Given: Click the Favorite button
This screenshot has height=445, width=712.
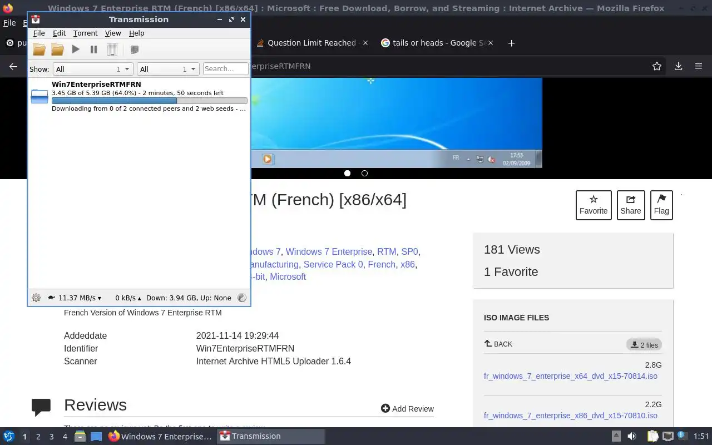Looking at the screenshot, I should (594, 205).
